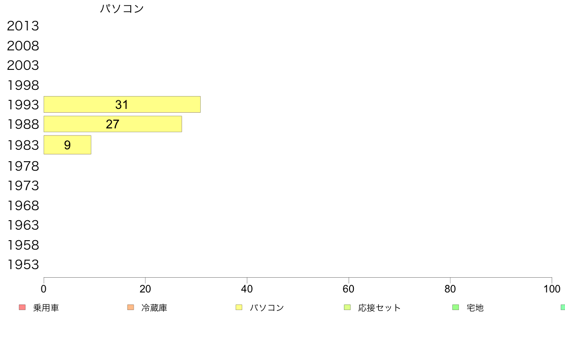Select the 1988 bar showing 27
The width and height of the screenshot is (565, 350).
point(113,124)
